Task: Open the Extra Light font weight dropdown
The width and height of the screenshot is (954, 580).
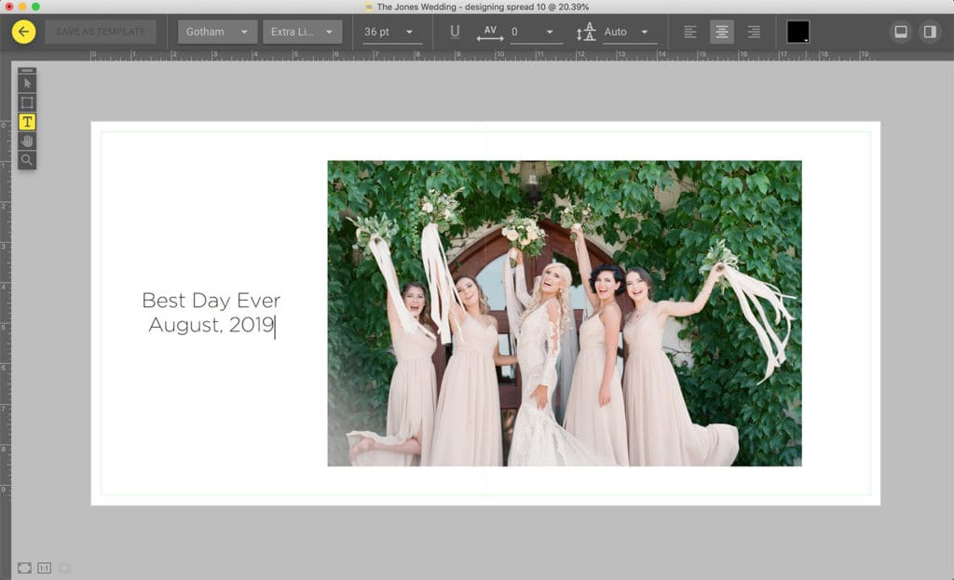Action: coord(302,32)
